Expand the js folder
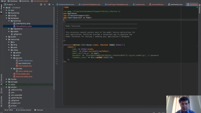The height and width of the screenshot is (113, 201). click(9, 42)
